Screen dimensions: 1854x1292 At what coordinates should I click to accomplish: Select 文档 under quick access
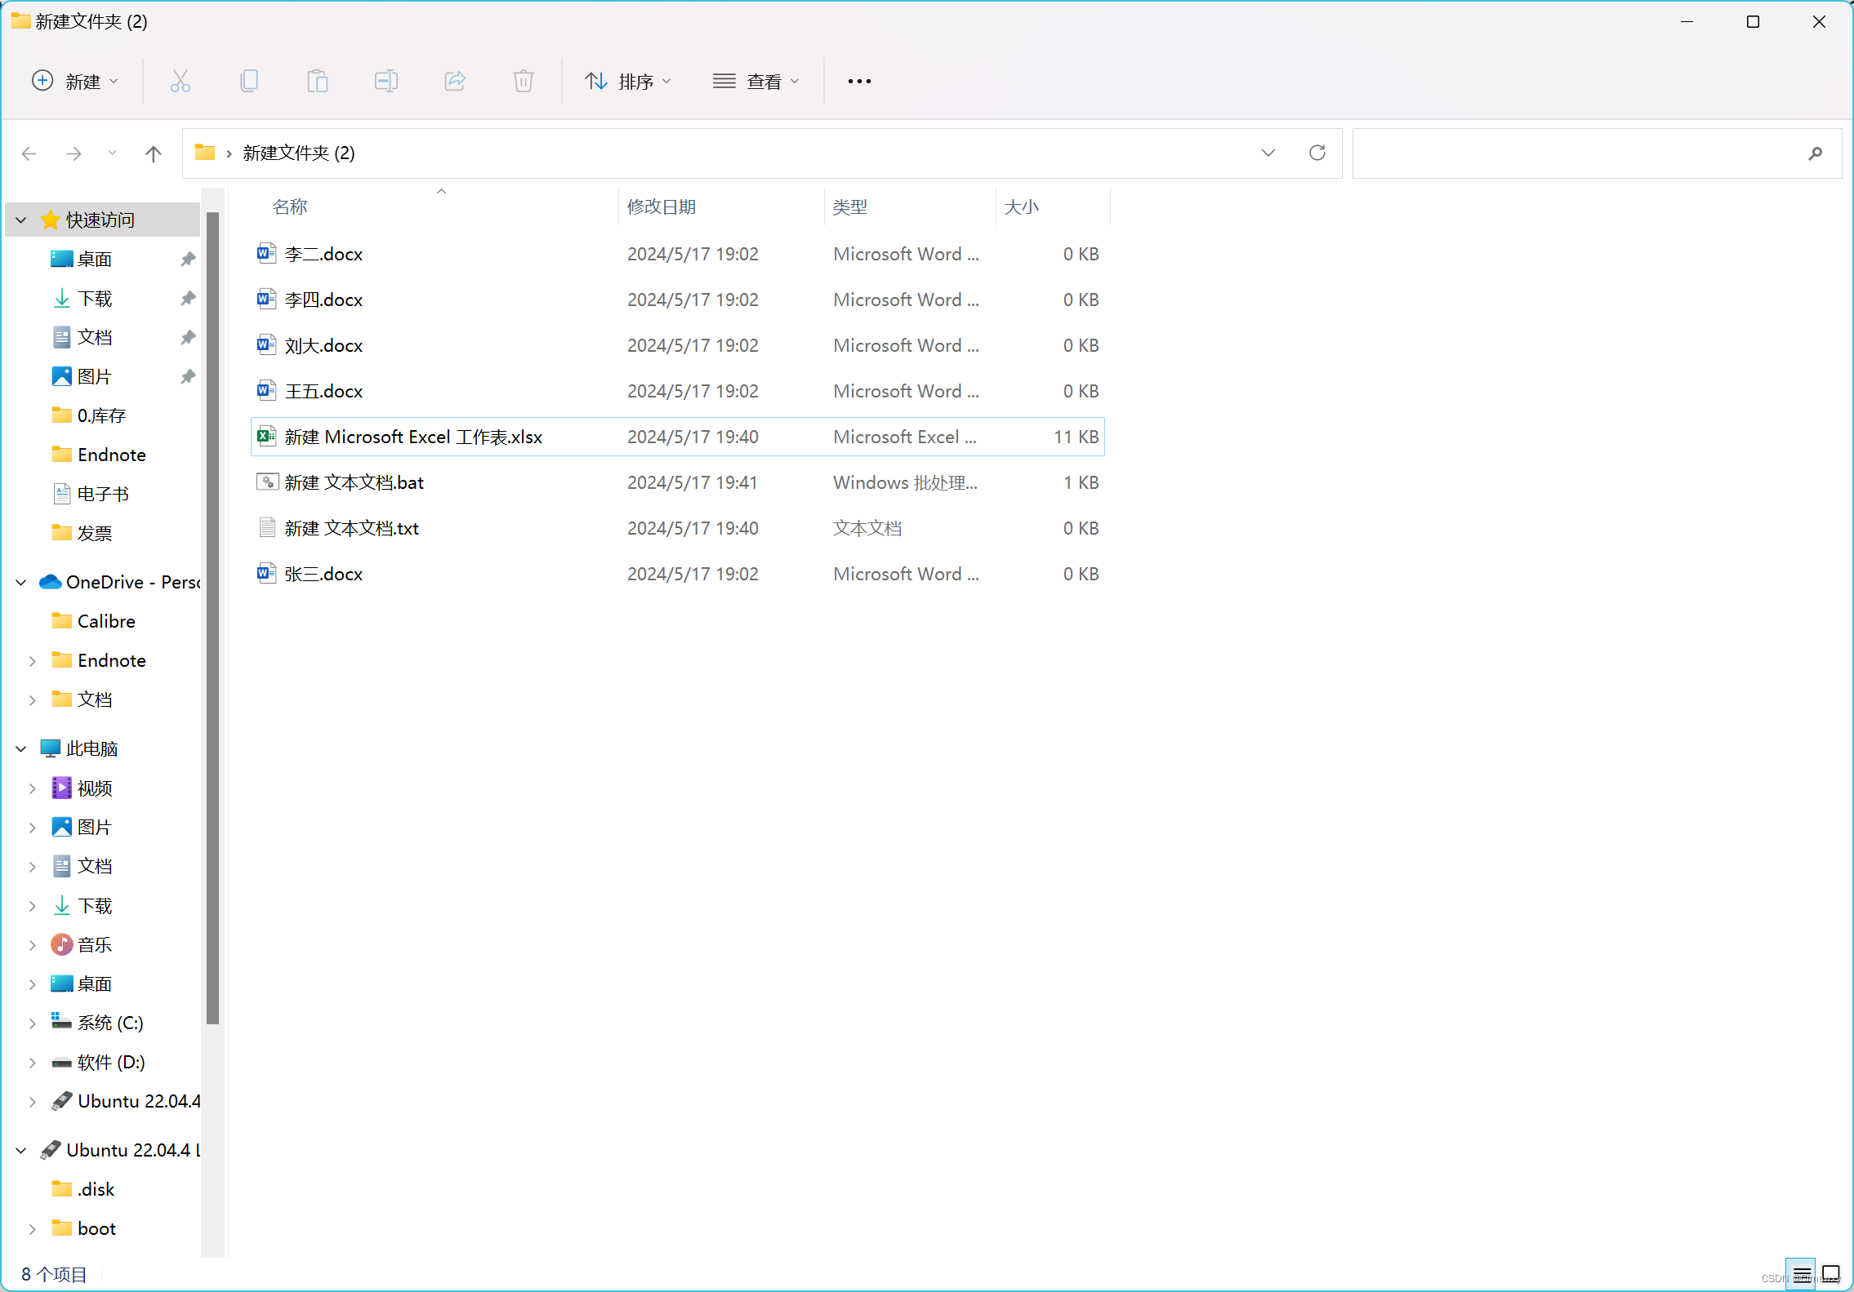pyautogui.click(x=95, y=337)
